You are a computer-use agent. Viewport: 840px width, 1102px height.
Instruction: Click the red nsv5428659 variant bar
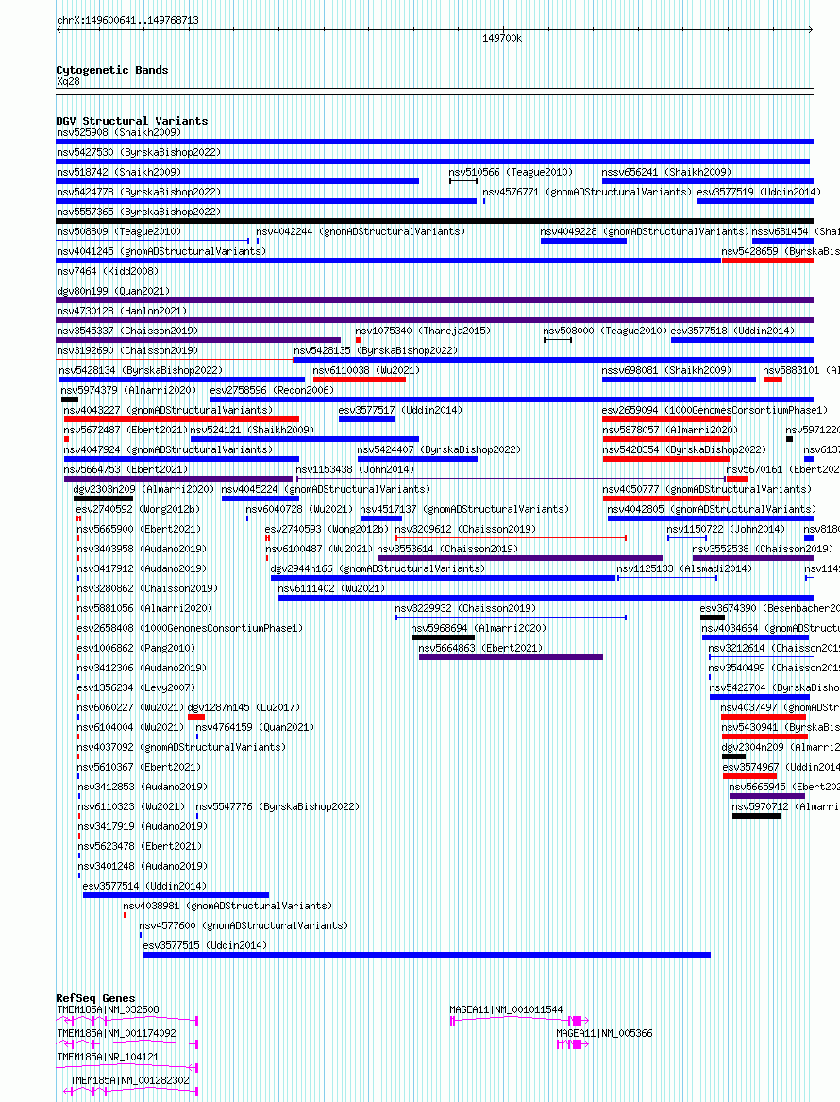(x=767, y=261)
